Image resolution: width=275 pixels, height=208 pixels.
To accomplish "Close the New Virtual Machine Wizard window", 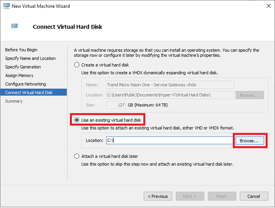I will point(268,6).
